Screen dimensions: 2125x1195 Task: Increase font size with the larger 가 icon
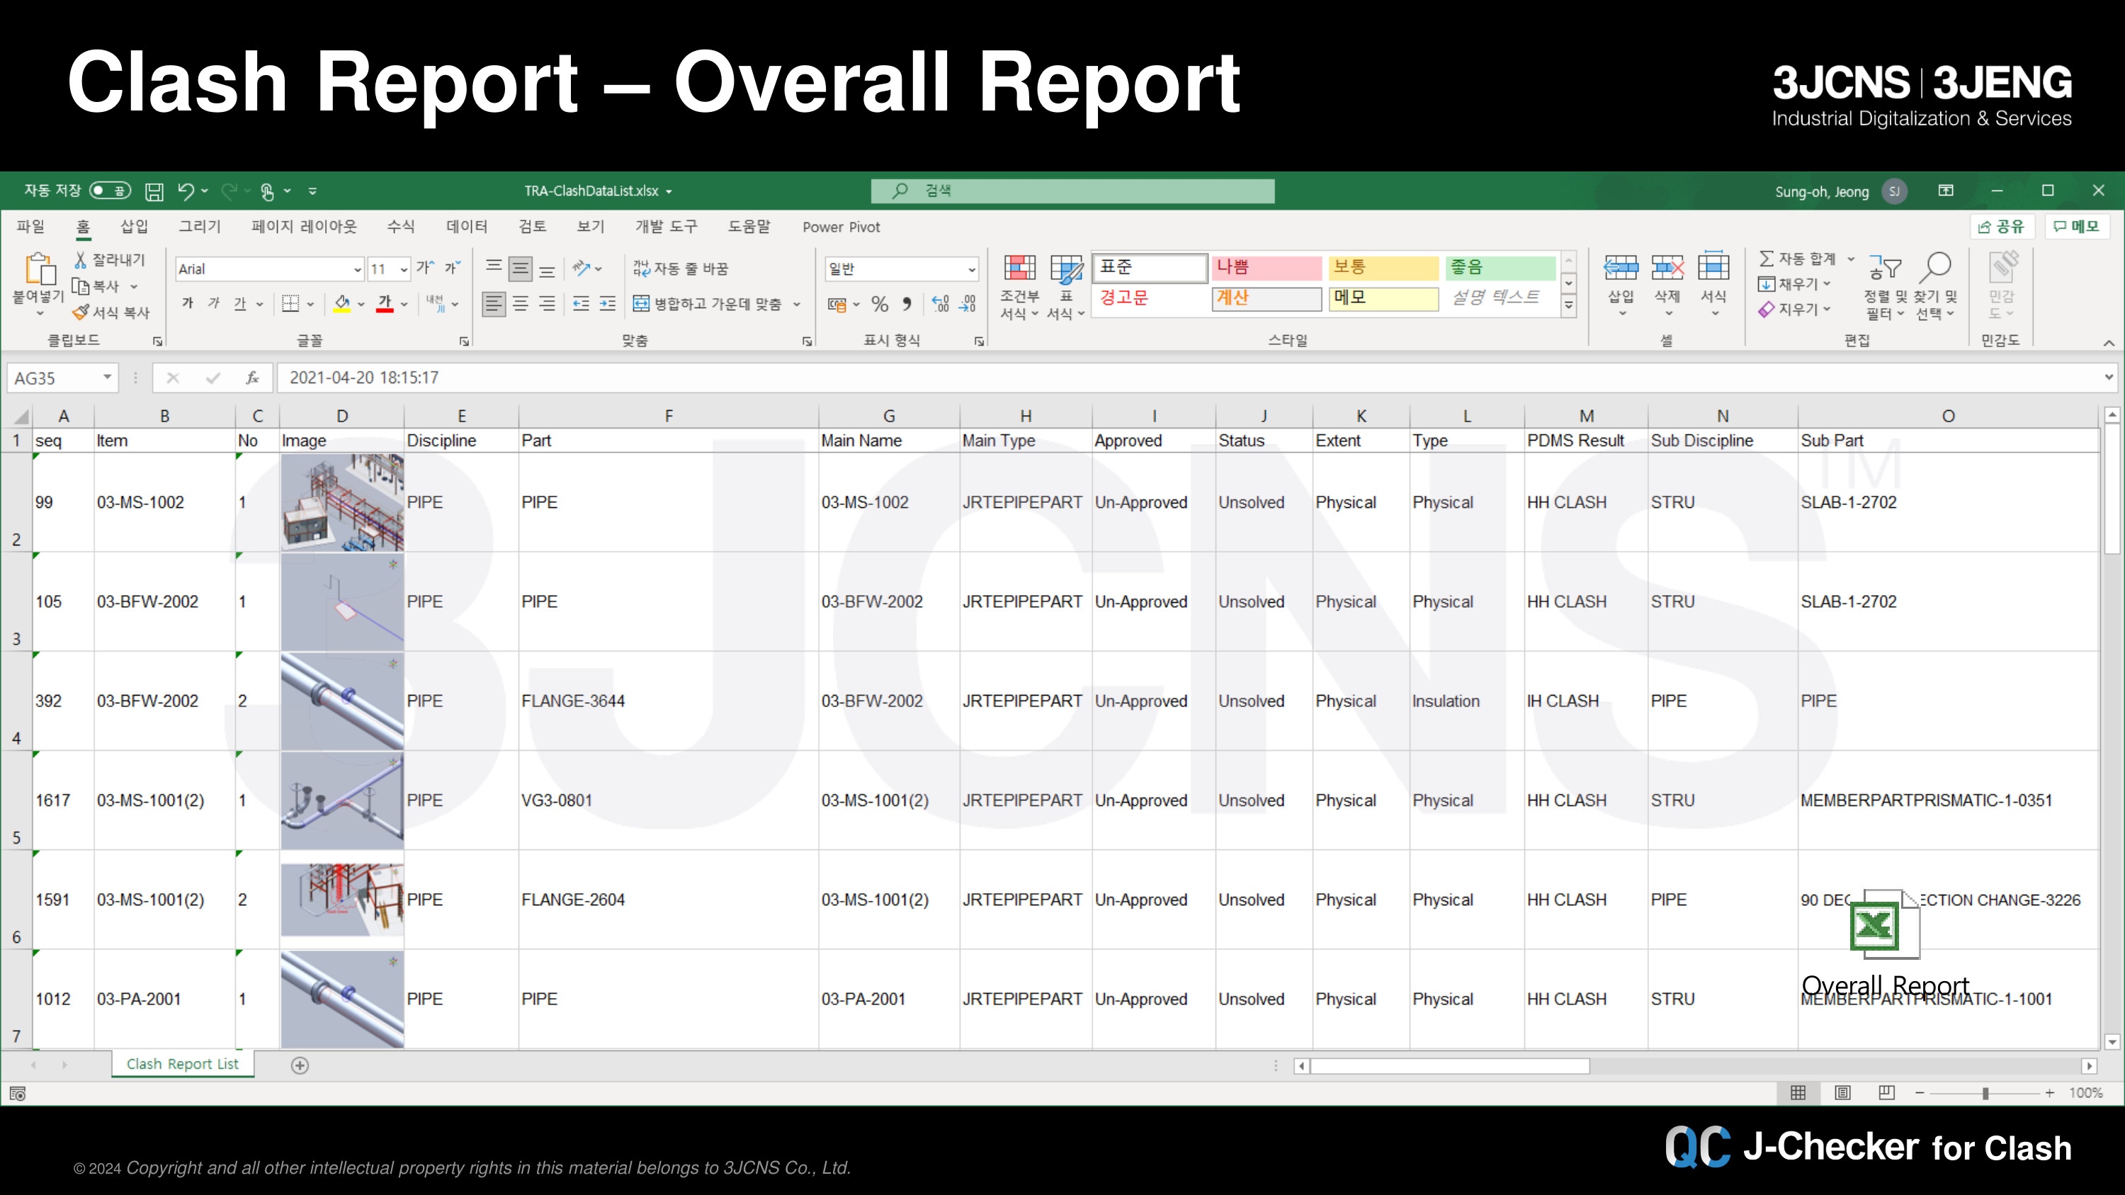(x=426, y=268)
